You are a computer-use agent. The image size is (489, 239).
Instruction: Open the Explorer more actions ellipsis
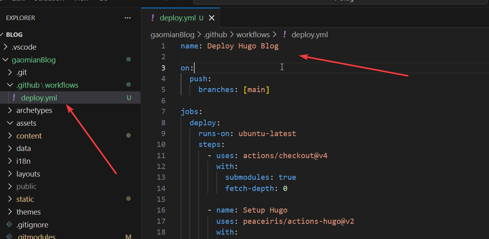pos(128,18)
